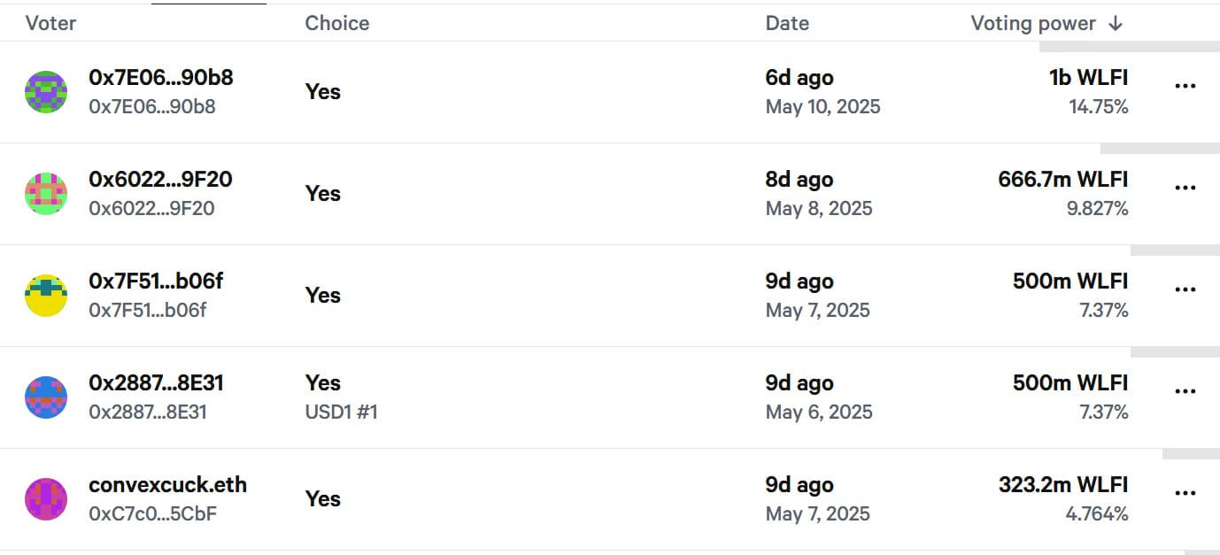Open convexcuck.eth voter profile
1220x555 pixels.
167,485
